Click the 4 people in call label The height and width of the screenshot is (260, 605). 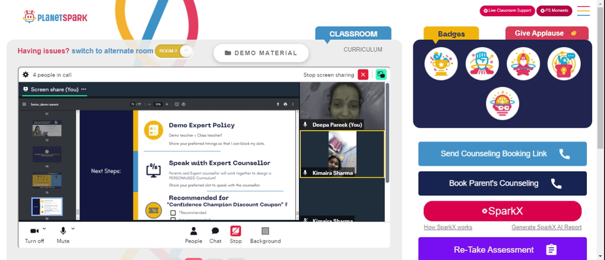[52, 75]
